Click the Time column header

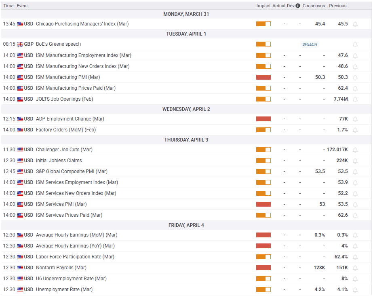pyautogui.click(x=8, y=6)
